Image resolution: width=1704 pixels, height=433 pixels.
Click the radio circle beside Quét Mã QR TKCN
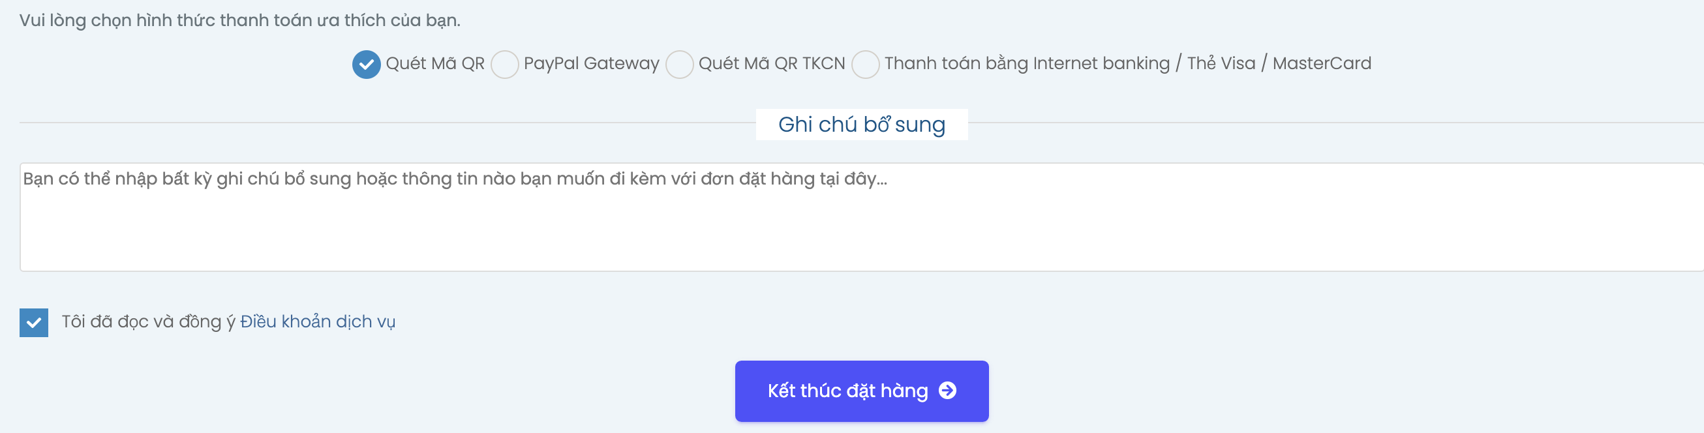(x=679, y=65)
